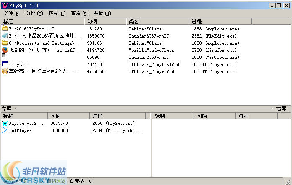Image resolution: width=292 pixels, height=185 pixels.
Task: Click 进程 header in right screen pane
Action: coord(257,116)
